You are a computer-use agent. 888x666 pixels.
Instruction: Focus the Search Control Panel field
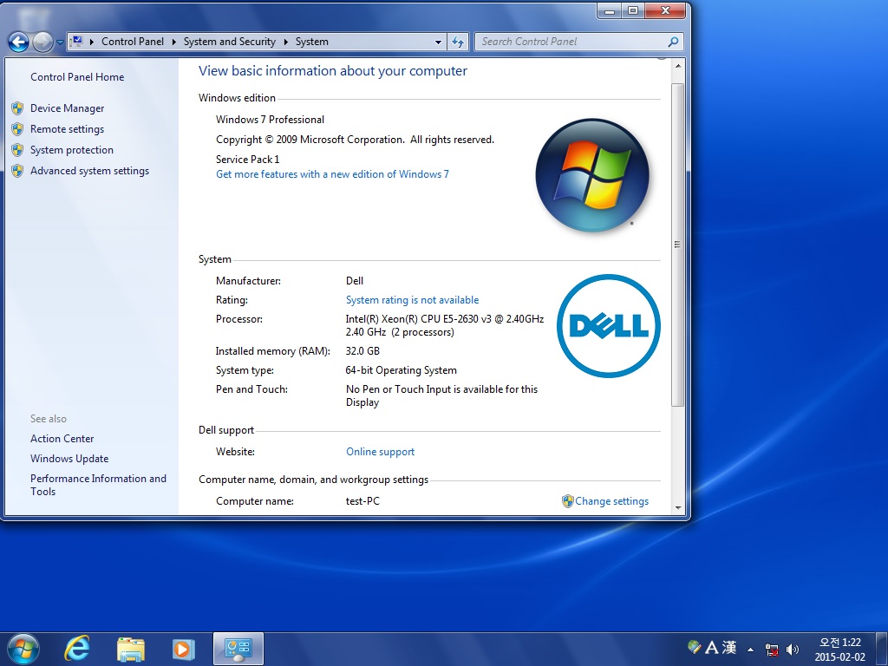coord(578,42)
